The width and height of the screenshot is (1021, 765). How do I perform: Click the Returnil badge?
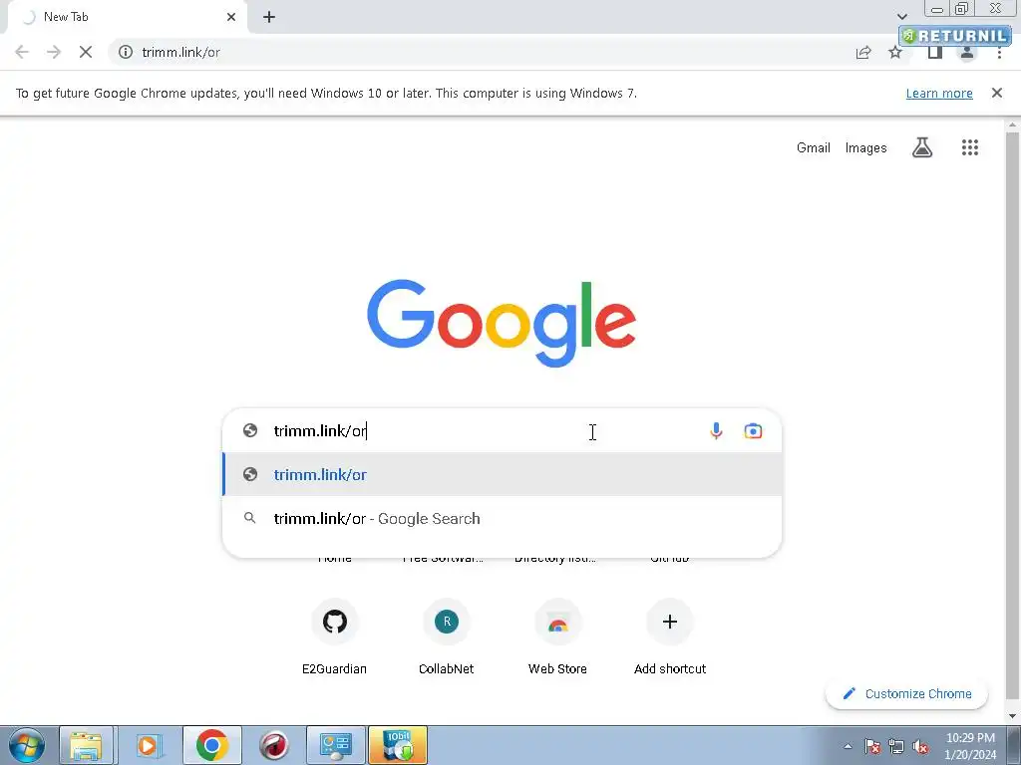(x=954, y=35)
